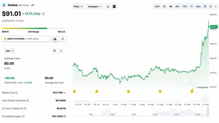Screen dimensions: 219x123
Task: Add transaction with plus icon
Action: tap(61, 51)
